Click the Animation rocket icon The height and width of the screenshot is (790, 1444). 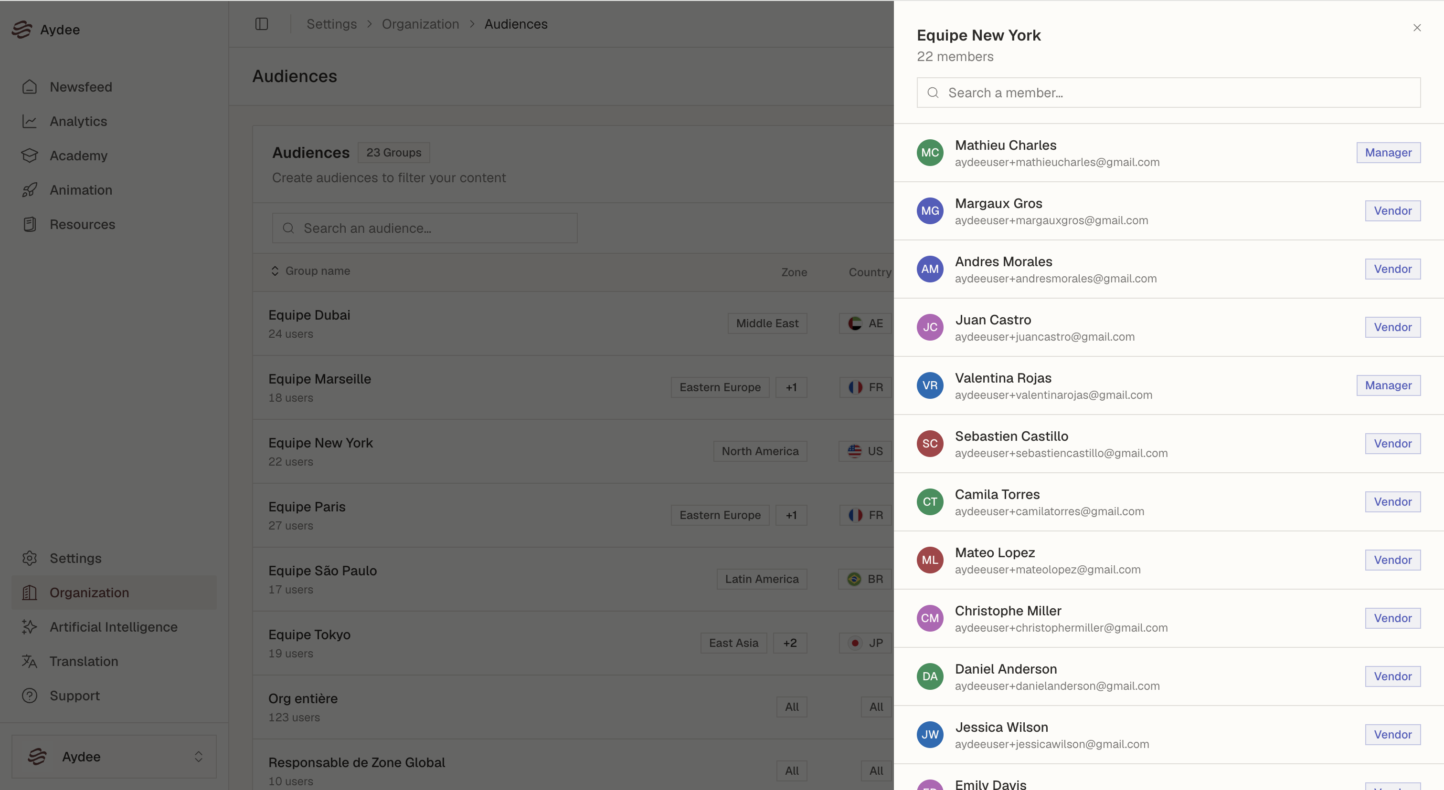pos(30,190)
